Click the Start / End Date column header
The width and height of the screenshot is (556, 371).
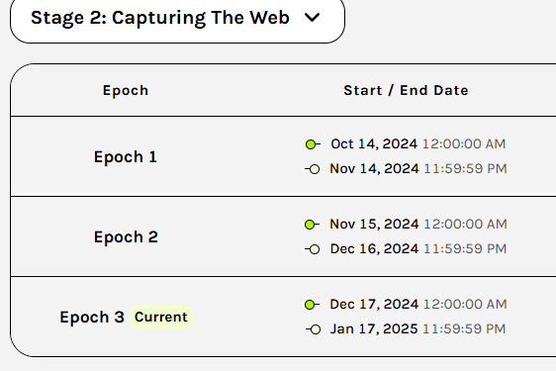pos(406,90)
